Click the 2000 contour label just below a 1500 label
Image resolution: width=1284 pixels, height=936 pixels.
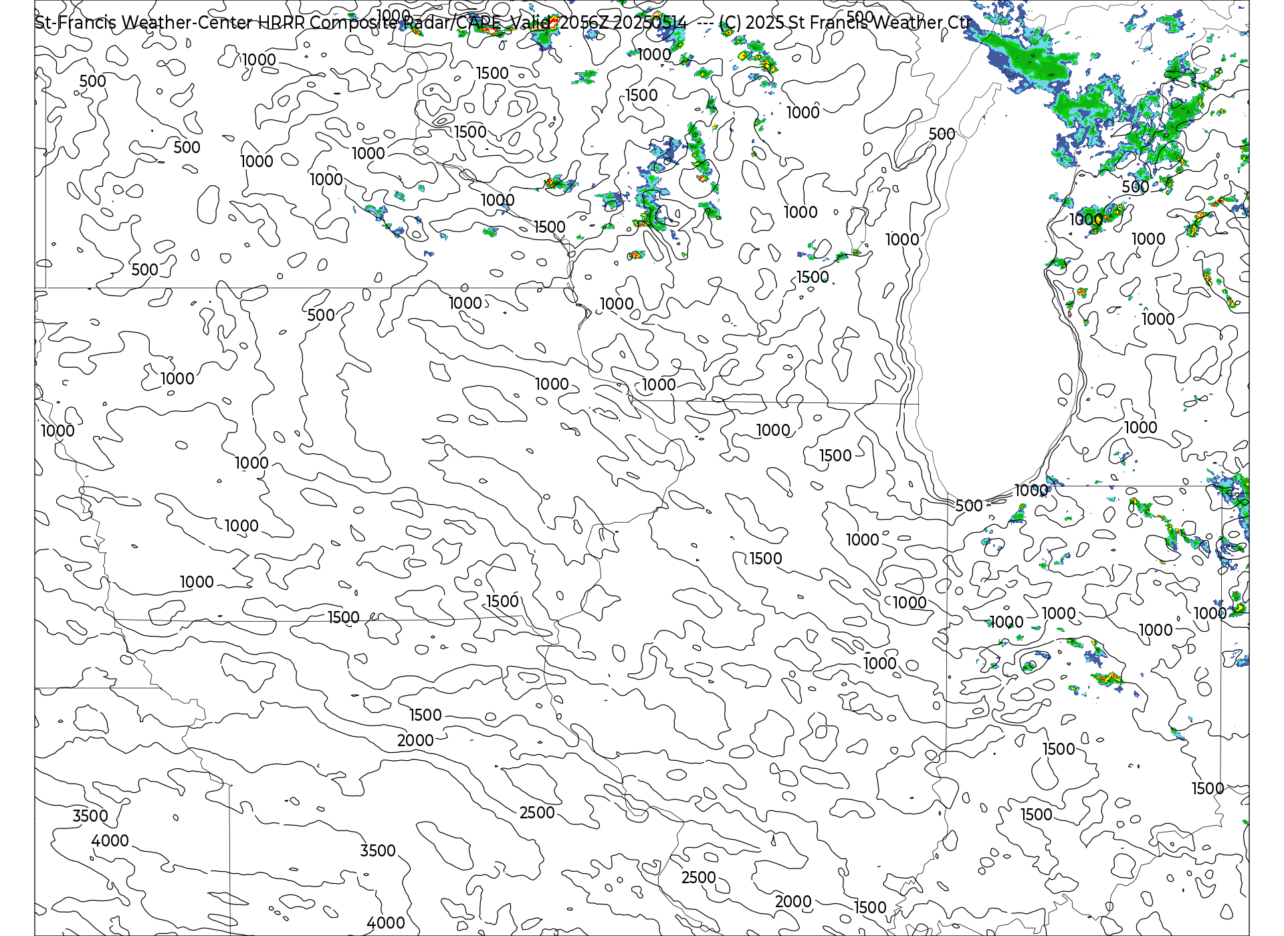coord(415,740)
